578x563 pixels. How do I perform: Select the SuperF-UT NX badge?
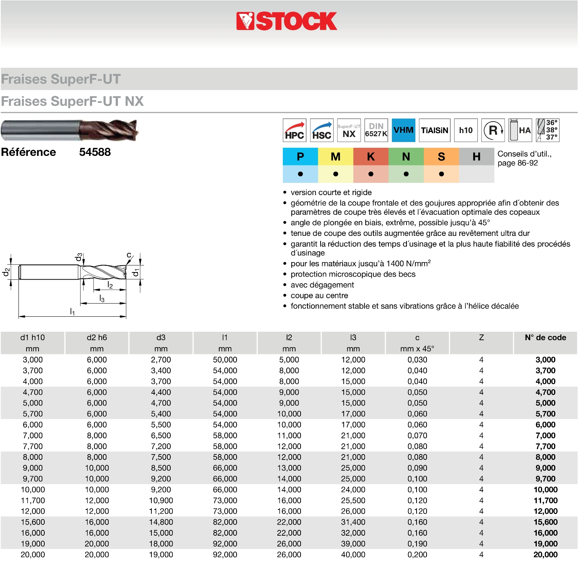[349, 130]
